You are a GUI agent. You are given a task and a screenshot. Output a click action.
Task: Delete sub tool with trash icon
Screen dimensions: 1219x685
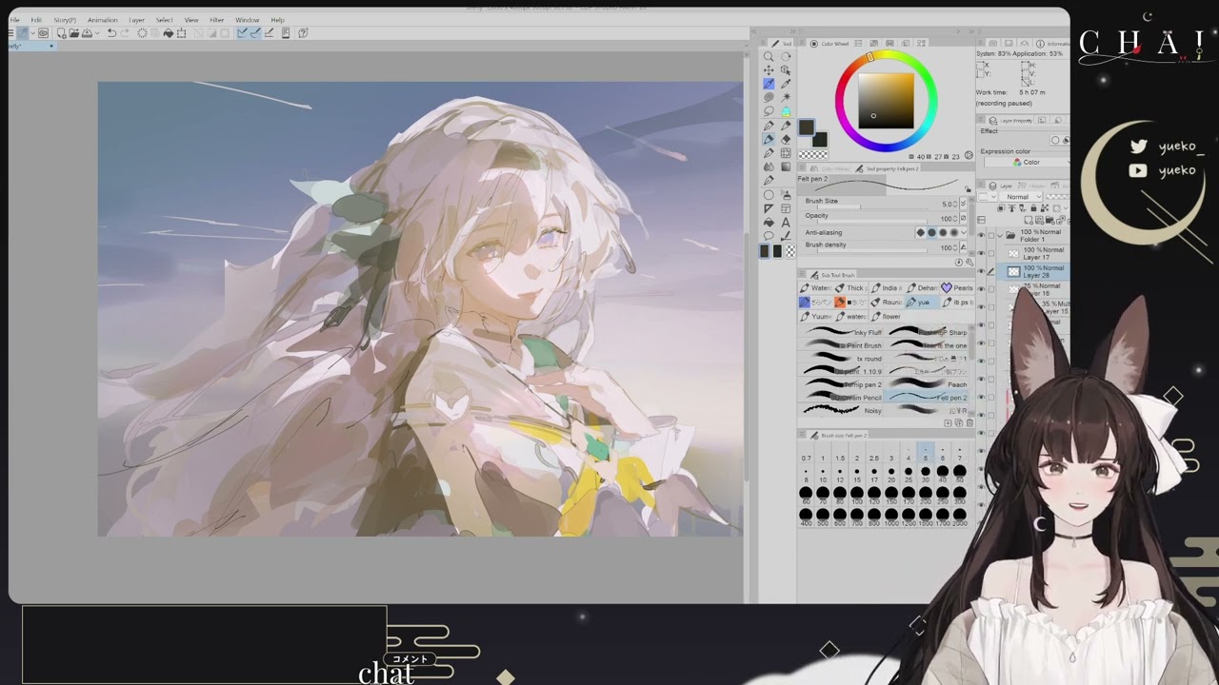pyautogui.click(x=969, y=422)
